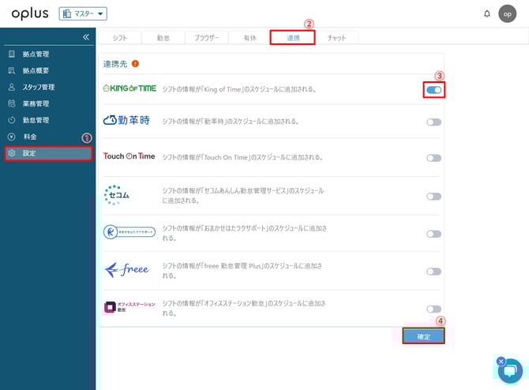Turn off the King of Time integration toggle
529x390 pixels.
433,90
